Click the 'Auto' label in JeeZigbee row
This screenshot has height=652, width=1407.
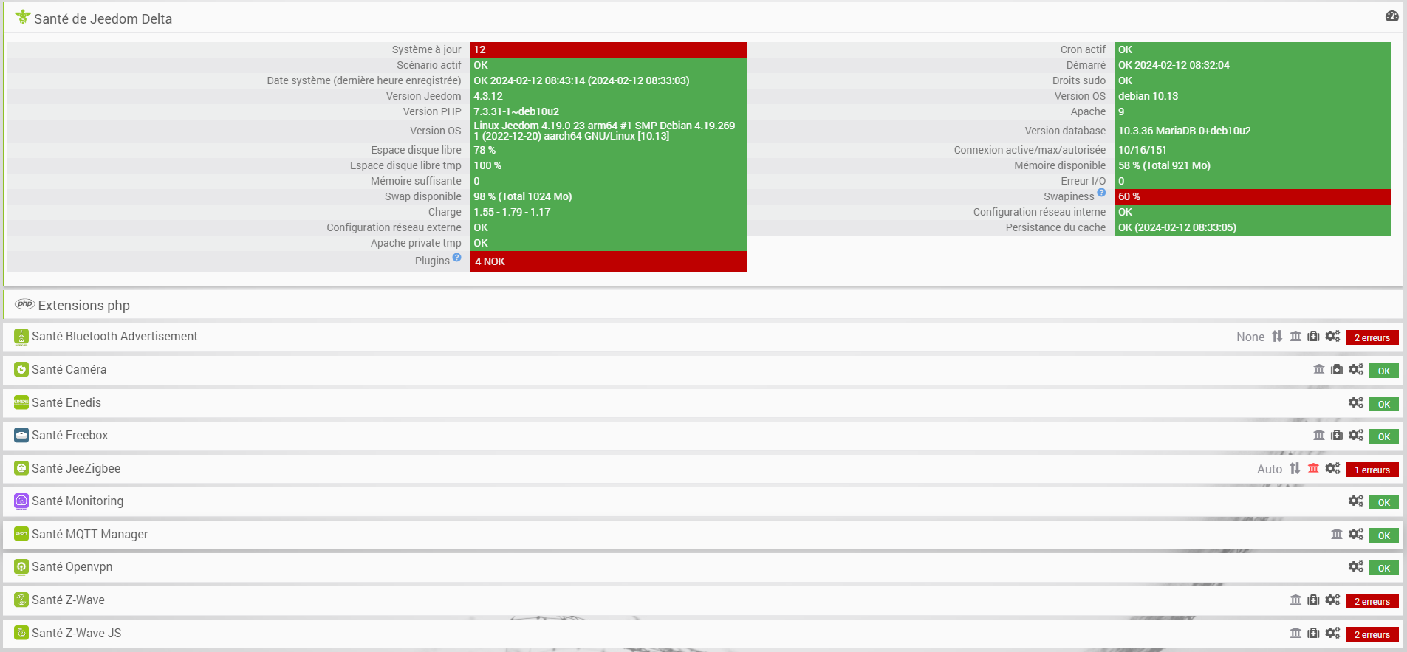pyautogui.click(x=1270, y=469)
